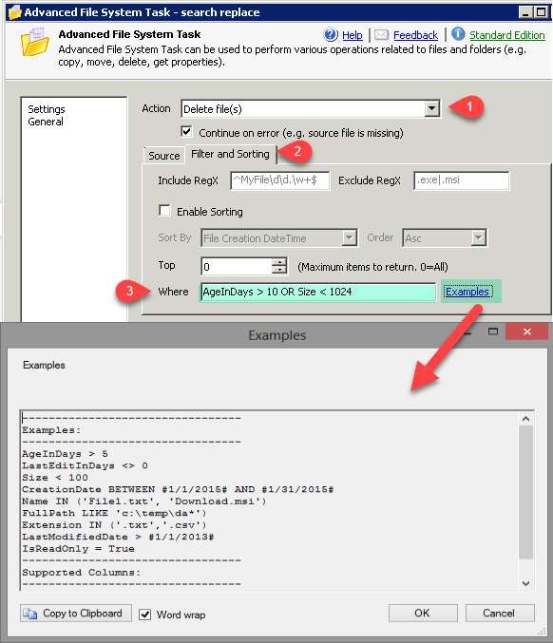This screenshot has height=643, width=553.
Task: Click the Examples link
Action: 467,292
